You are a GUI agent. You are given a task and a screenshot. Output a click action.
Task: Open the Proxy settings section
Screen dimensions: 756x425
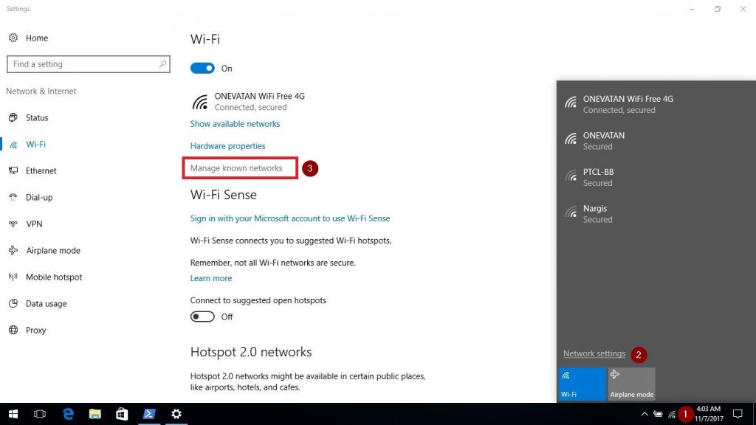[x=35, y=330]
